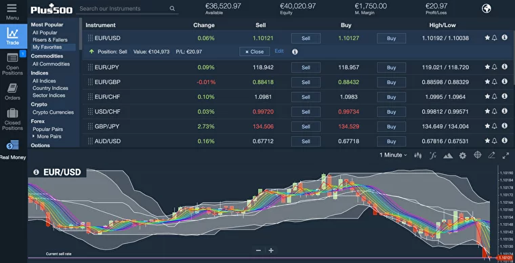The image size is (515, 263).
Task: Select the AUD/USD instrument name
Action: [x=108, y=141]
